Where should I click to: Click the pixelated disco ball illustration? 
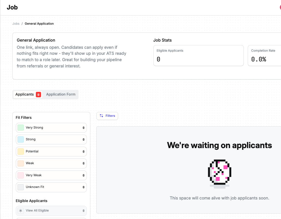[220, 174]
